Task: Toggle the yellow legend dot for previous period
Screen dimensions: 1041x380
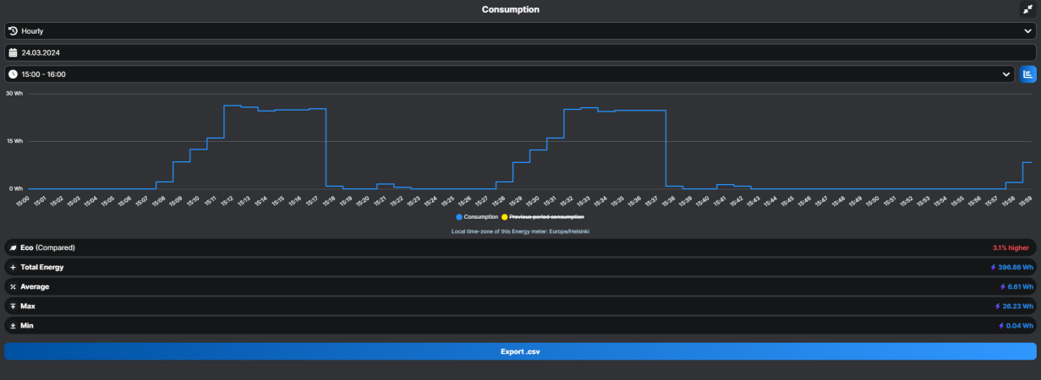Action: click(505, 217)
